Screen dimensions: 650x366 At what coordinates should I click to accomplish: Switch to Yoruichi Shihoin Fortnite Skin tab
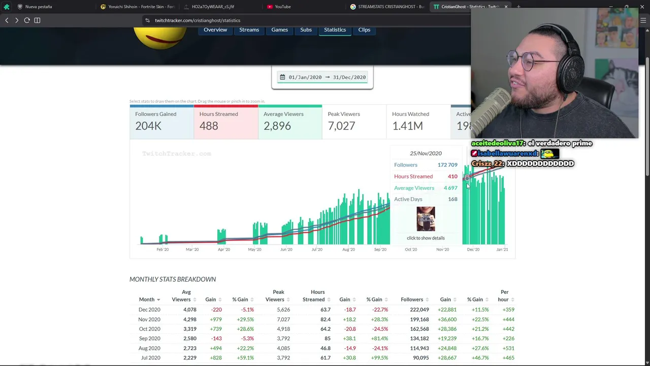click(x=138, y=7)
